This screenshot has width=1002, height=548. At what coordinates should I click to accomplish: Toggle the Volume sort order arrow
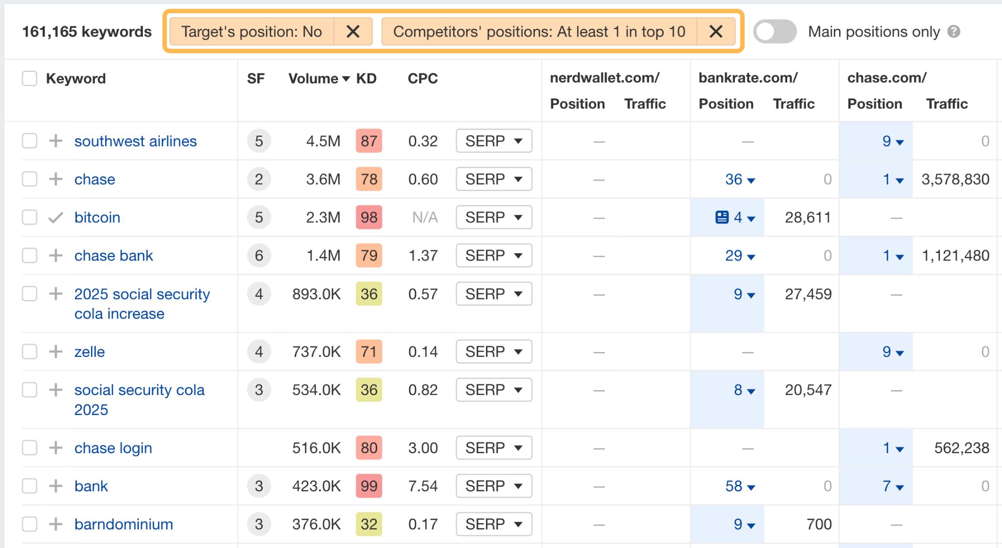pos(346,78)
